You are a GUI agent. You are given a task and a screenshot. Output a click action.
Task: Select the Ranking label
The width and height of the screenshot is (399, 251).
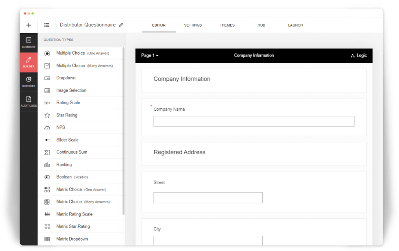tap(64, 165)
